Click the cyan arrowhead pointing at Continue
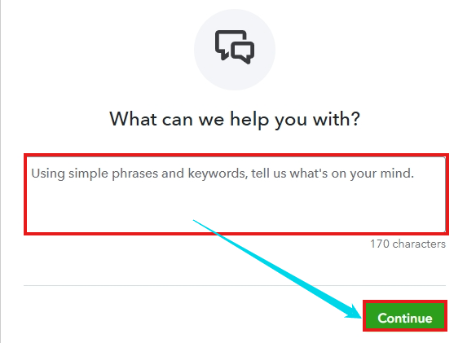Viewport: 467px width, 343px height. pos(353,311)
